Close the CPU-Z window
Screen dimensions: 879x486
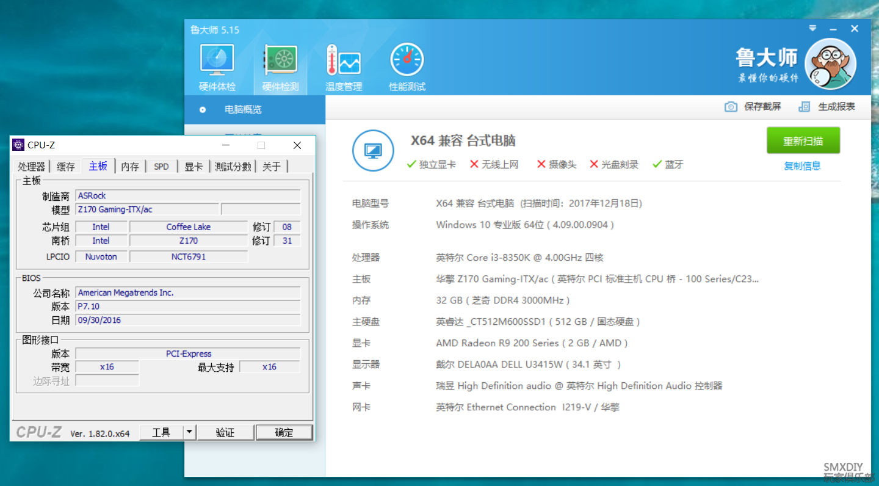[297, 145]
